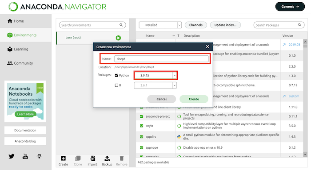Click the Update index button
The height and width of the screenshot is (170, 311).
(x=225, y=25)
